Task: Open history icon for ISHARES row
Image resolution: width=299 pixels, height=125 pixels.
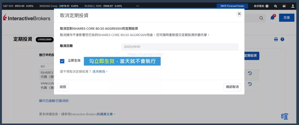Action: click(250, 73)
